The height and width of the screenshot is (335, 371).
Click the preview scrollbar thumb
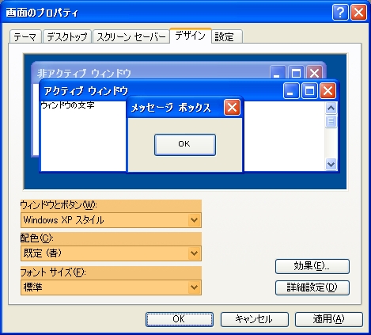(x=331, y=121)
